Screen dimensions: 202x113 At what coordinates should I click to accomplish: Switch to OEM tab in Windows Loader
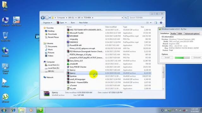180,34
